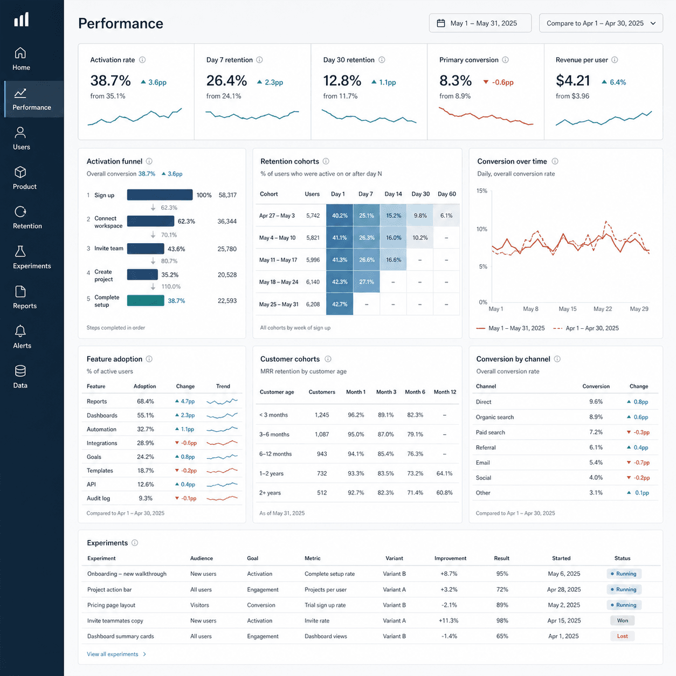Click the 16.6% Day 14 cohort cell
Viewport: 676px width, 676px height.
(394, 260)
